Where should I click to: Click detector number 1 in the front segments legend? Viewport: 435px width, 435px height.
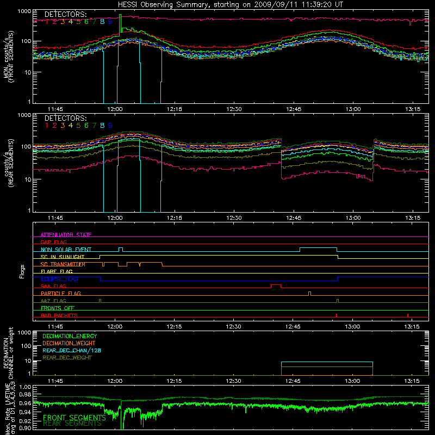tap(47, 22)
